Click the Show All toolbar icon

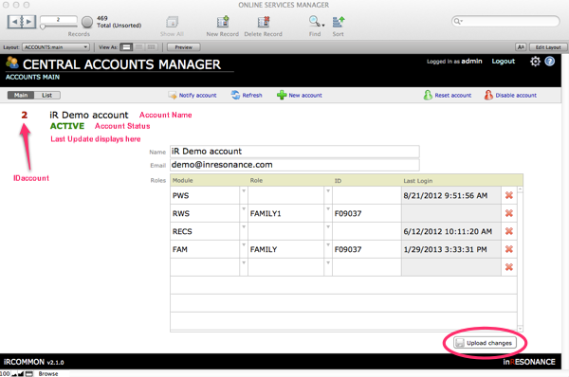pyautogui.click(x=172, y=22)
